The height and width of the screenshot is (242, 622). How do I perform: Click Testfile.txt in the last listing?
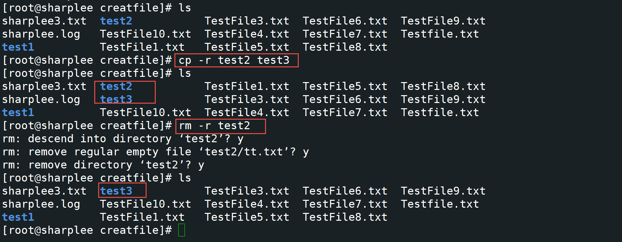tap(440, 204)
